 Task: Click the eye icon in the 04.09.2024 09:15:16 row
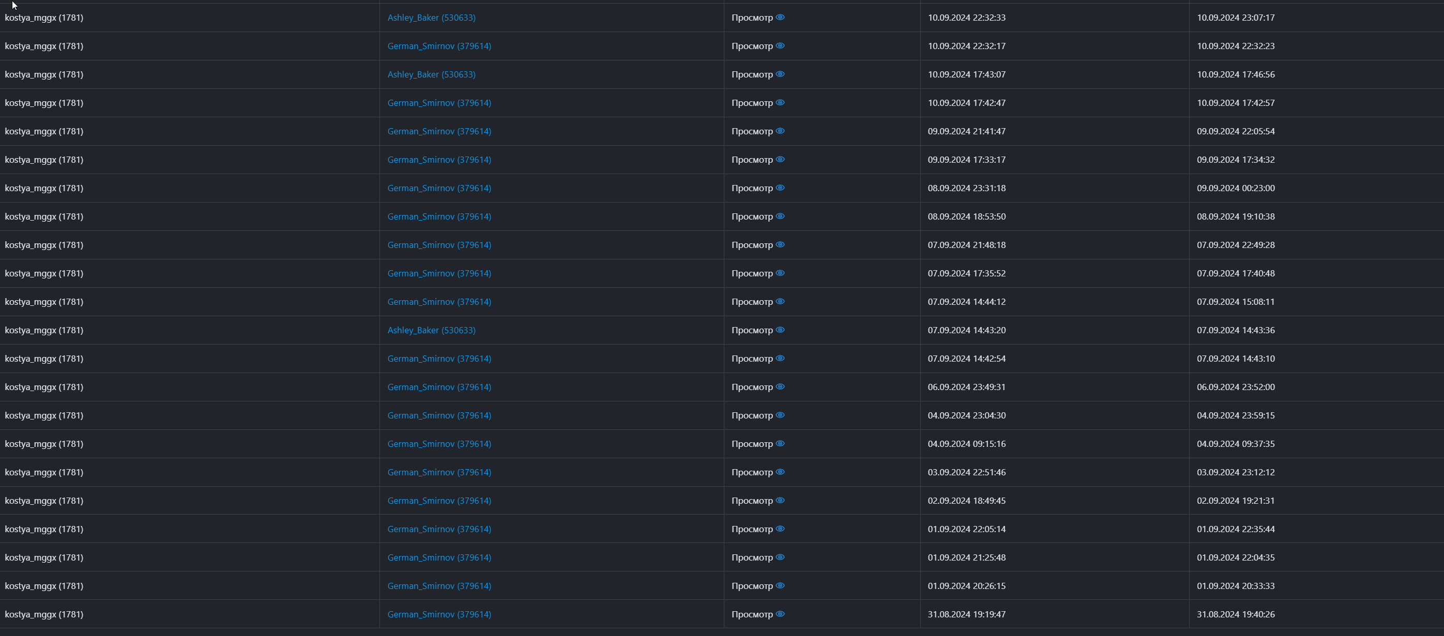pyautogui.click(x=780, y=444)
